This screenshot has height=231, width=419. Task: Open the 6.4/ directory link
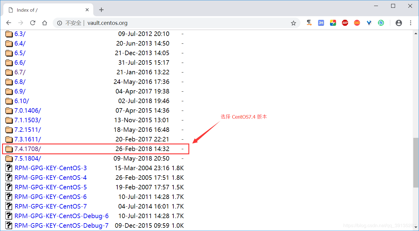[x=20, y=43]
